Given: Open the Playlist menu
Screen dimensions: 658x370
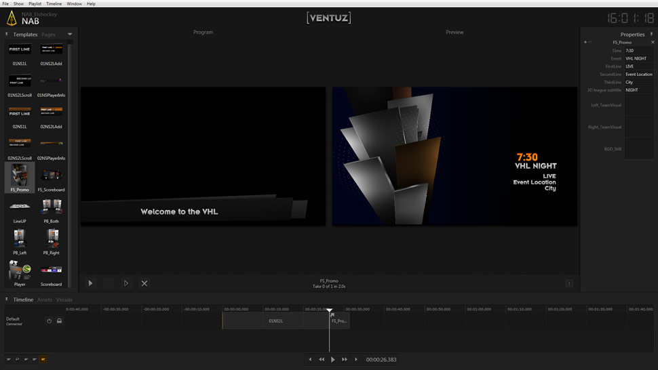Looking at the screenshot, I should [x=35, y=3].
